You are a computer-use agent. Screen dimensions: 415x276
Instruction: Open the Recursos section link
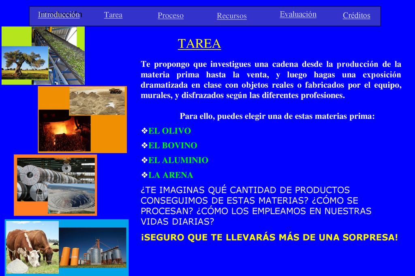click(232, 16)
